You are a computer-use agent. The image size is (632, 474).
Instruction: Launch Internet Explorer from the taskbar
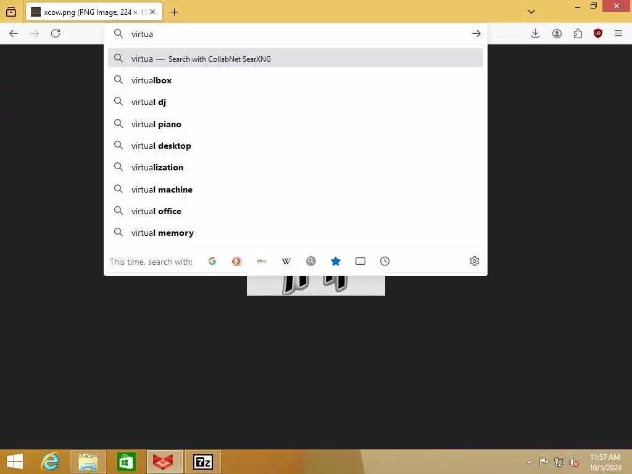tap(51, 462)
